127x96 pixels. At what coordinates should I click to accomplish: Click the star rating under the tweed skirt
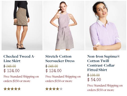12,89
